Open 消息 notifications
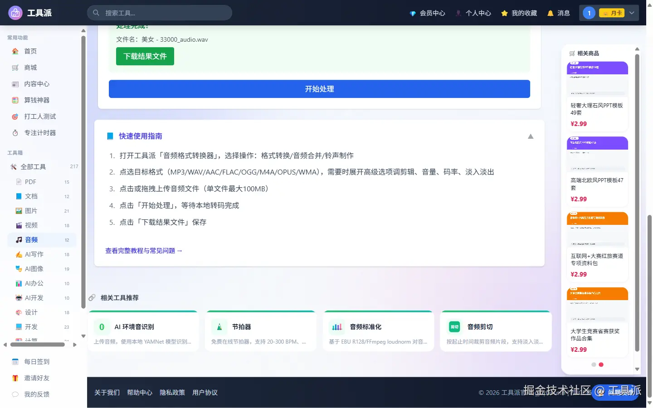653x408 pixels. 558,13
